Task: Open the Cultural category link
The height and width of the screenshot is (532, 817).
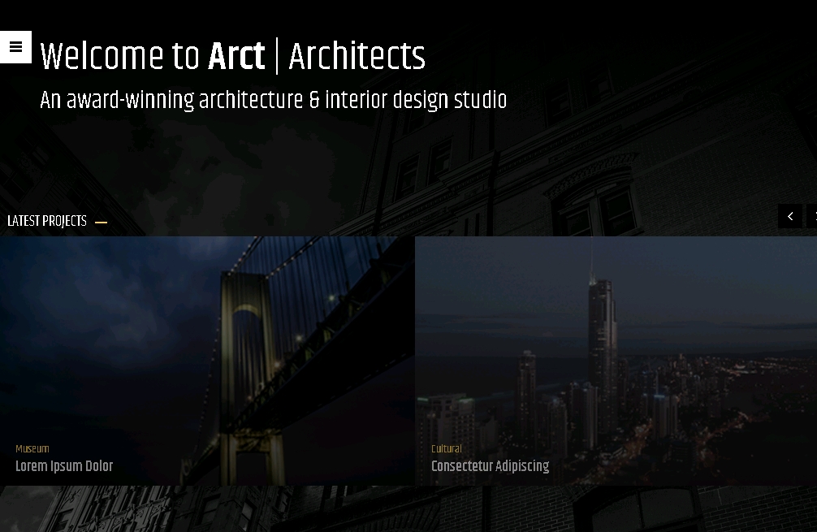Action: coord(446,448)
